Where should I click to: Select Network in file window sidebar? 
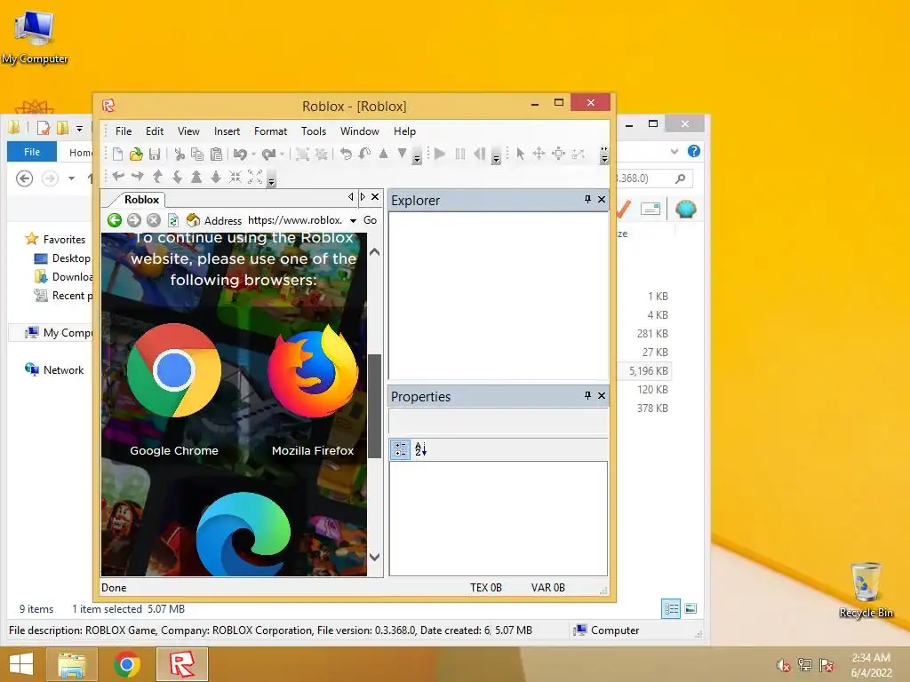[63, 370]
